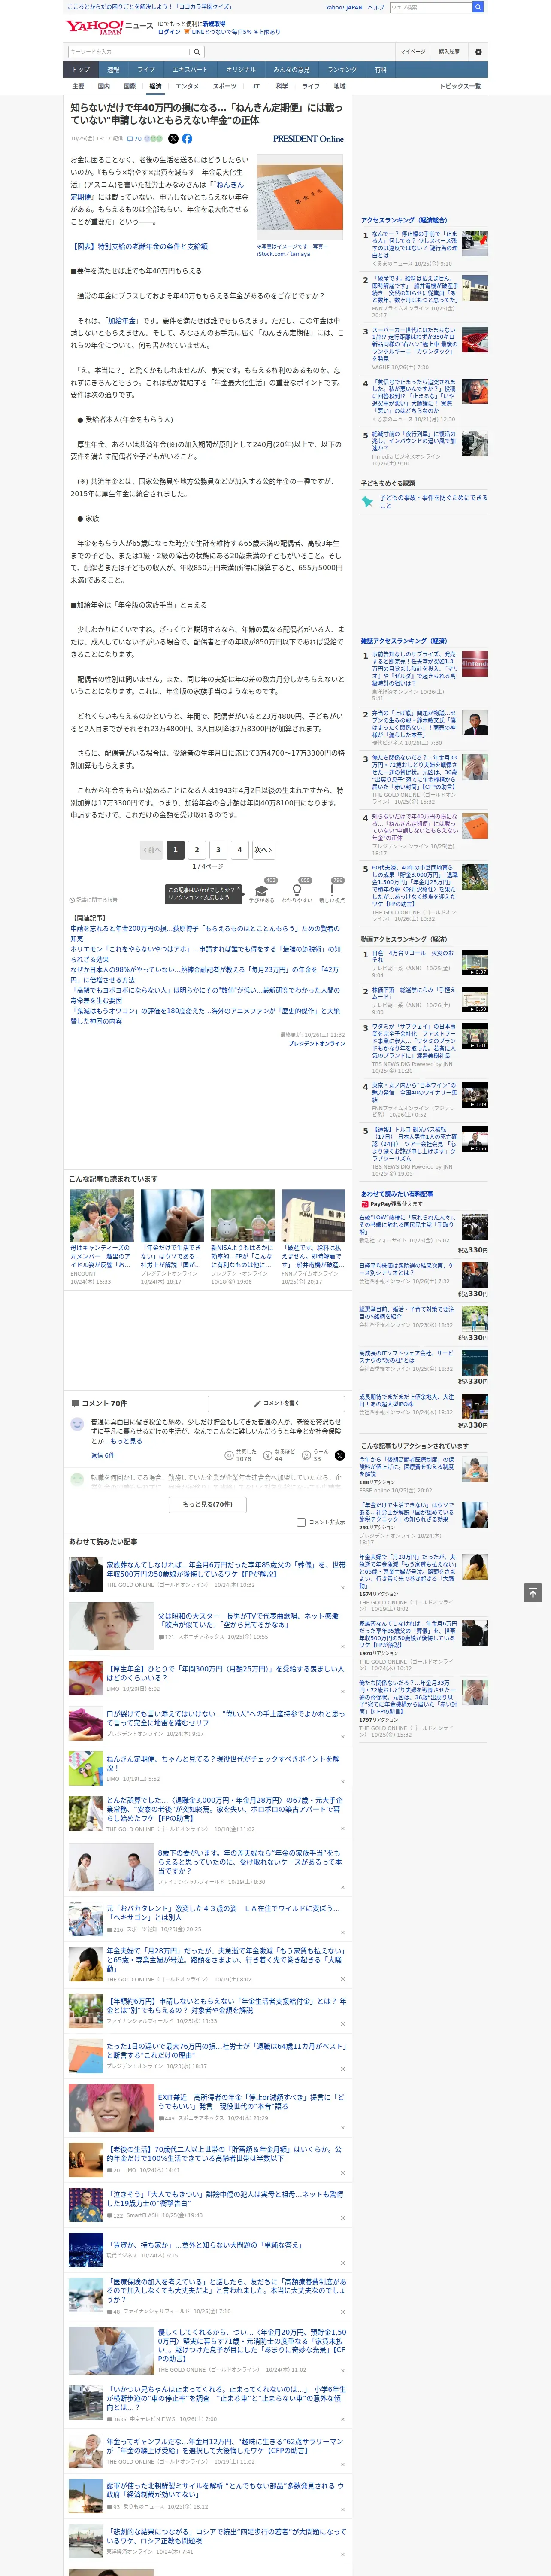Open 【図表】特別支給の老齢年金の条件と支給額 link
The image size is (551, 2576).
140,246
